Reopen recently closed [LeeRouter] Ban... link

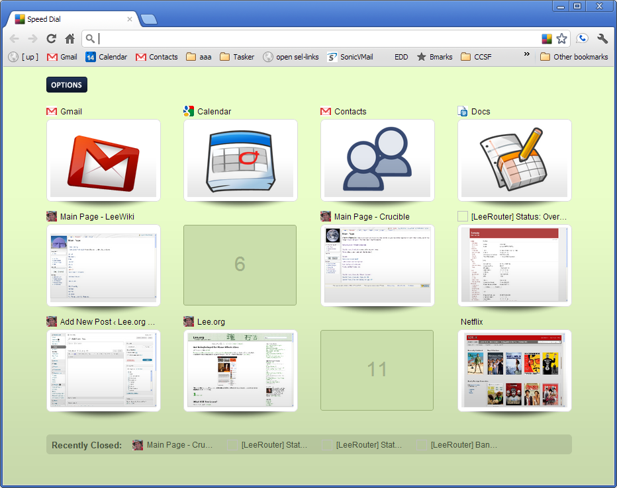click(457, 445)
